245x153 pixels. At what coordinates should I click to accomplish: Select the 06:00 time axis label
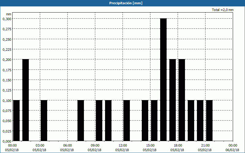[67, 146]
